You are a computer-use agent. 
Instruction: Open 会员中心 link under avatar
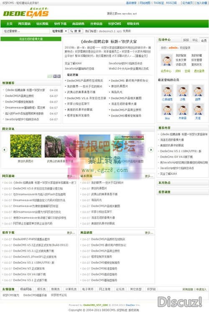166,71
